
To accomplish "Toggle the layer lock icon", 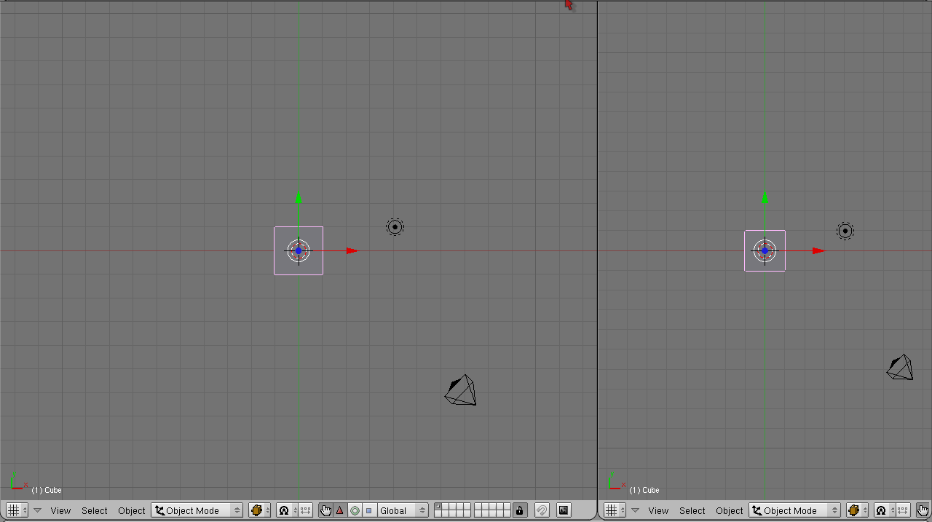I will point(519,510).
